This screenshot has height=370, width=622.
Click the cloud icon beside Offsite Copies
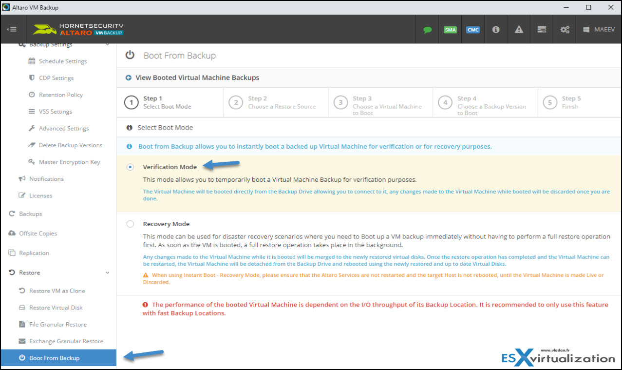[12, 234]
